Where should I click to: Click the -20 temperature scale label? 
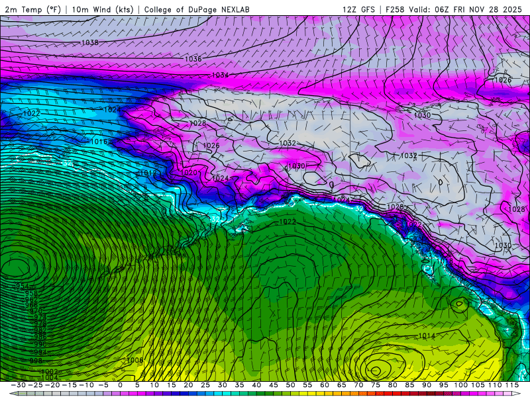pyautogui.click(x=52, y=385)
